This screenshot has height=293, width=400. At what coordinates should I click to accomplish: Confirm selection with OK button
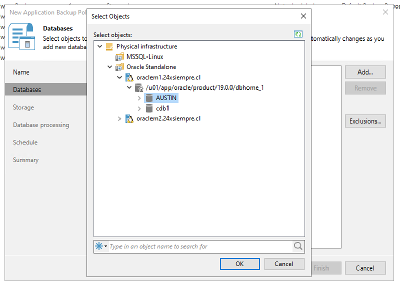pyautogui.click(x=240, y=264)
